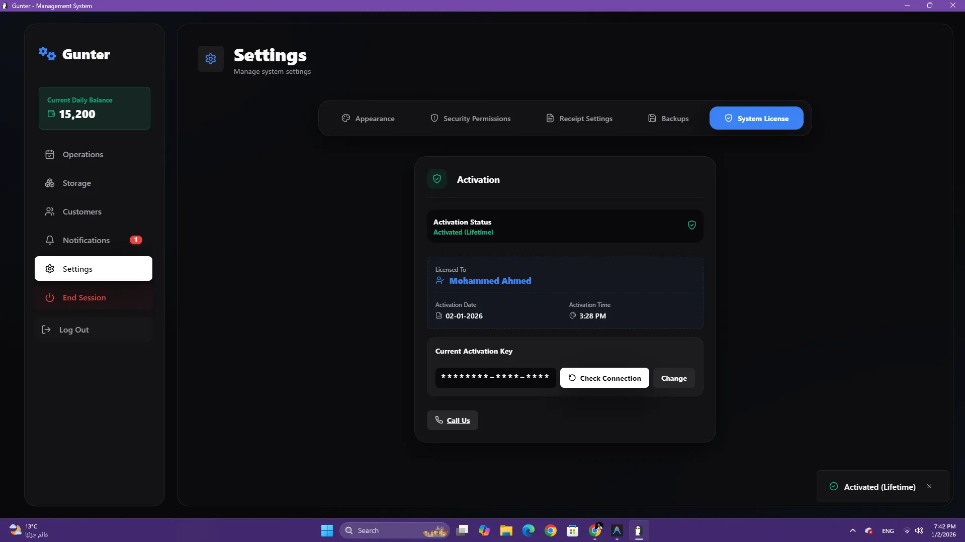Dismiss the Activated (Lifetime) toast
965x542 pixels.
(929, 486)
